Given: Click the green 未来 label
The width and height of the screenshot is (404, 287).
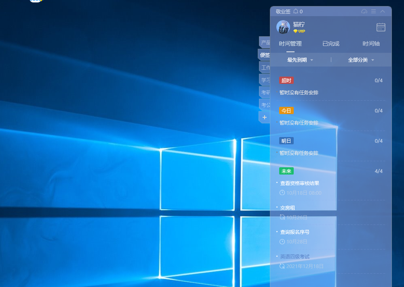Looking at the screenshot, I should tap(286, 171).
